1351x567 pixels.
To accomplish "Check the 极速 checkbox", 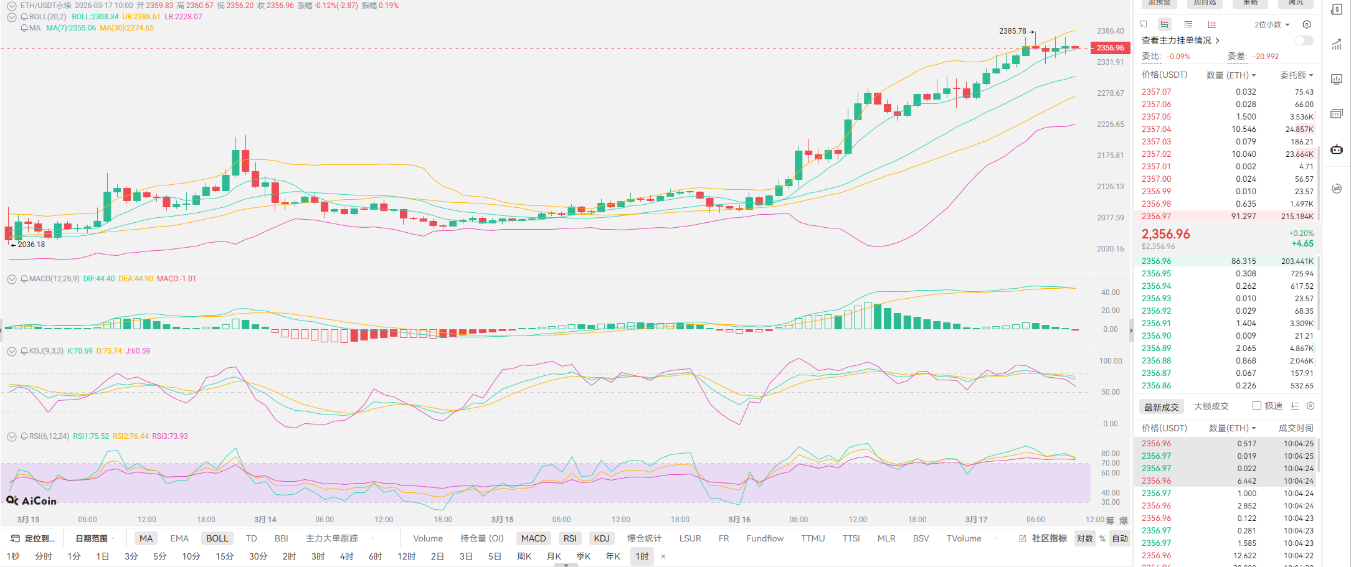I will (1257, 406).
